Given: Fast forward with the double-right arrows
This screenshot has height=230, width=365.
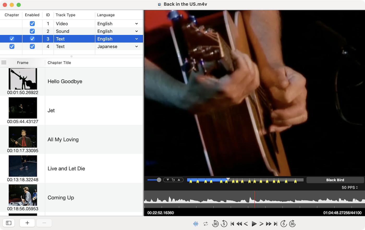Looking at the screenshot, I should coord(269,224).
